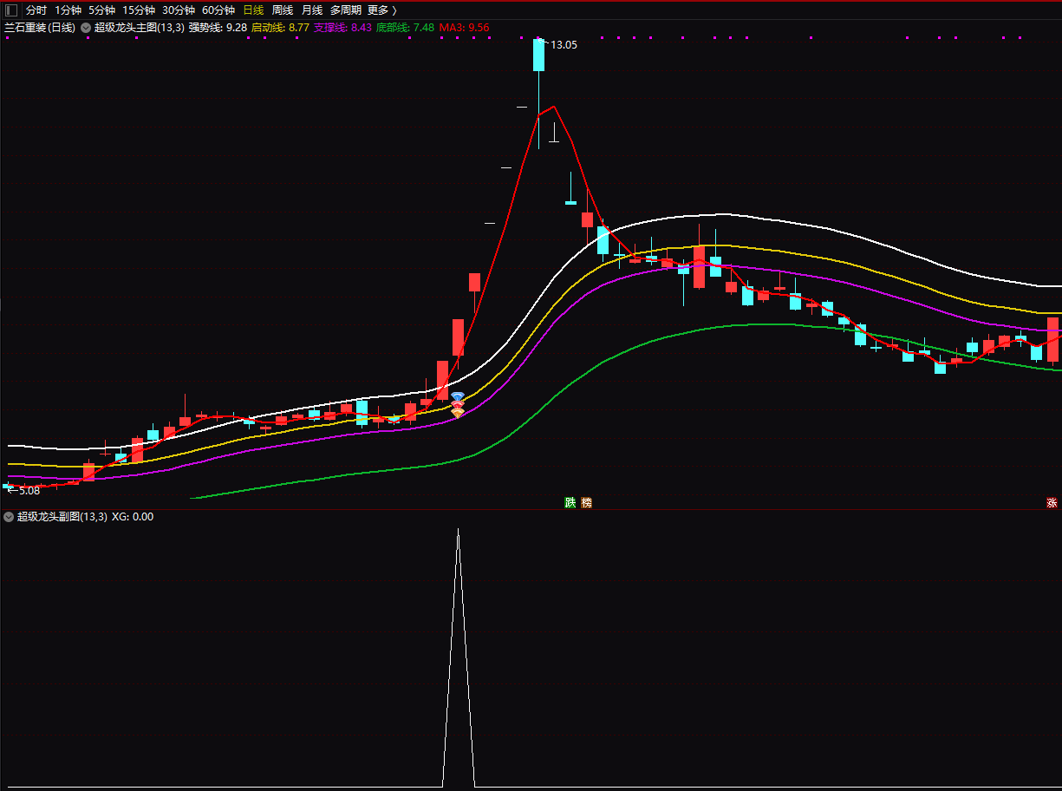The width and height of the screenshot is (1062, 791).
Task: Click the red 涨 marker icon
Action: click(x=1052, y=503)
